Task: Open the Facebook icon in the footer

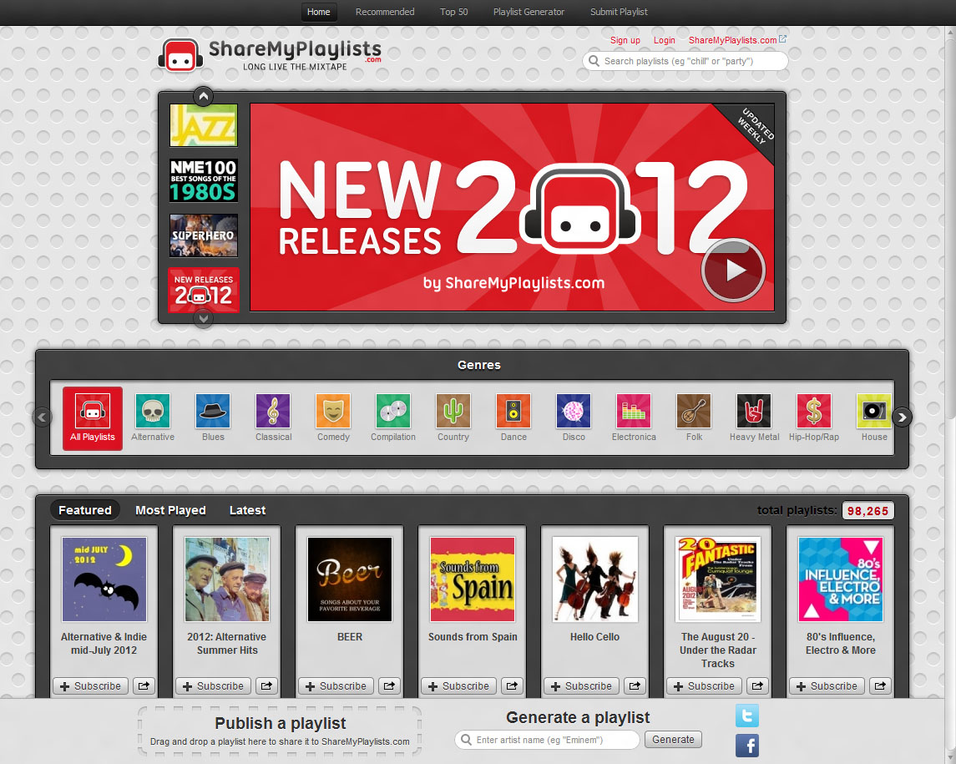Action: (x=746, y=745)
